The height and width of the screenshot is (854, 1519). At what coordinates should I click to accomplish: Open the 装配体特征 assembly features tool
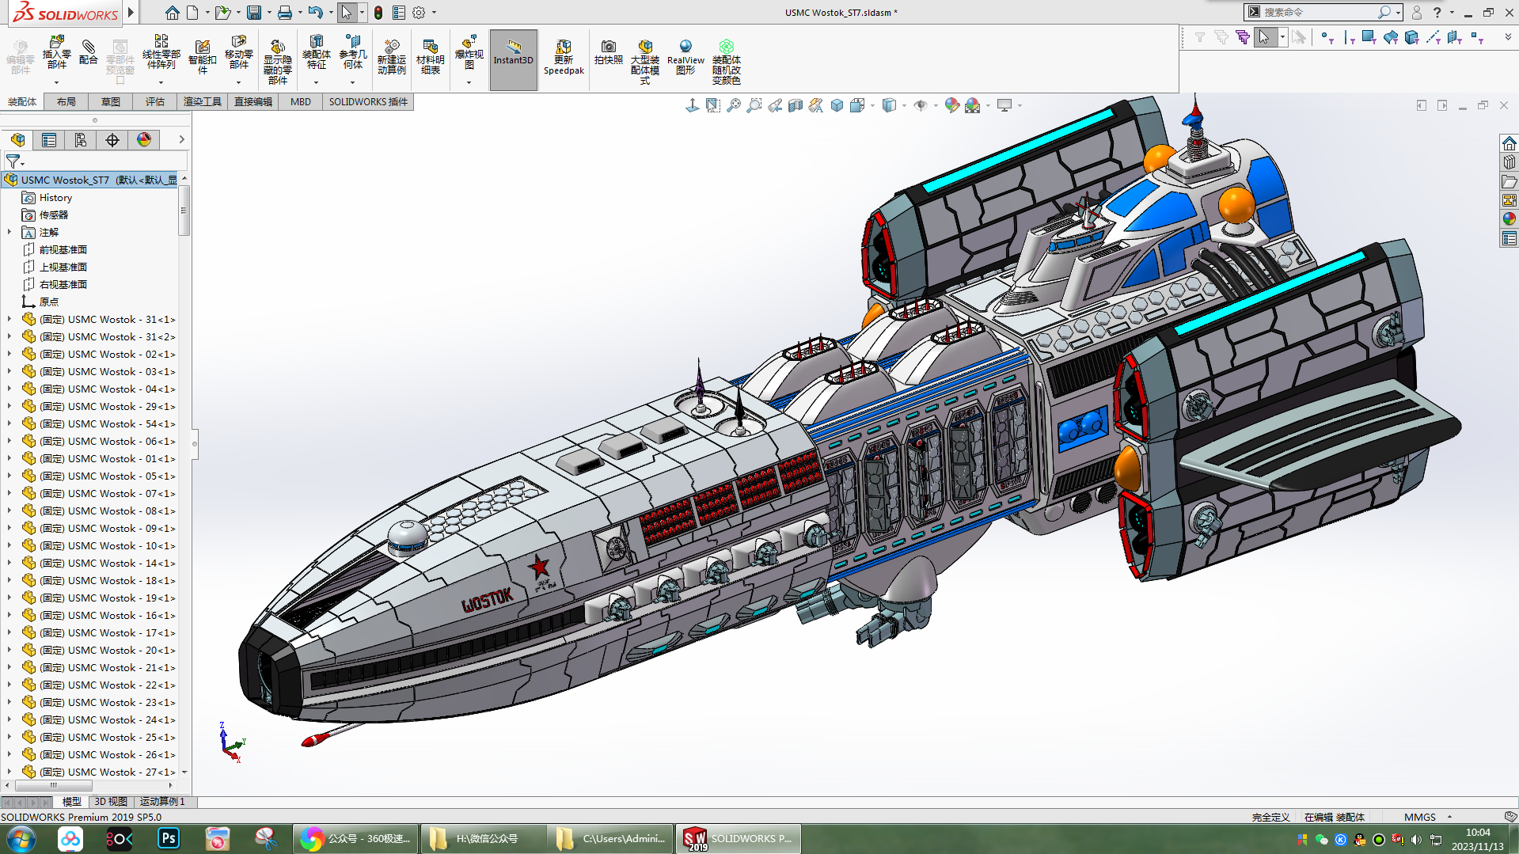click(x=316, y=53)
